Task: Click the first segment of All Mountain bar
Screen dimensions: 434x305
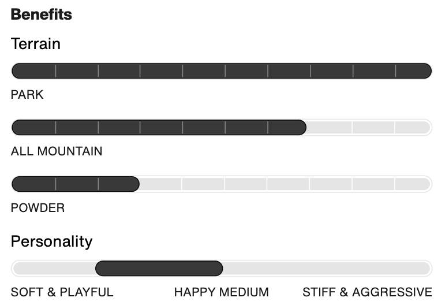Action: (33, 128)
